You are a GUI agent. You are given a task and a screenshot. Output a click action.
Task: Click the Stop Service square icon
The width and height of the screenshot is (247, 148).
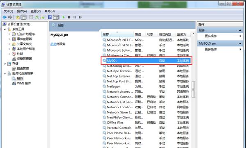tap(69, 17)
